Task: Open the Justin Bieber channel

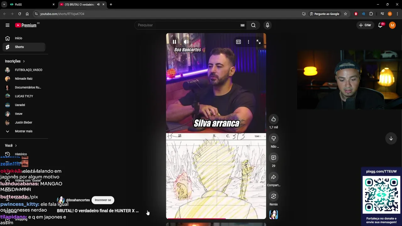Action: tap(24, 122)
